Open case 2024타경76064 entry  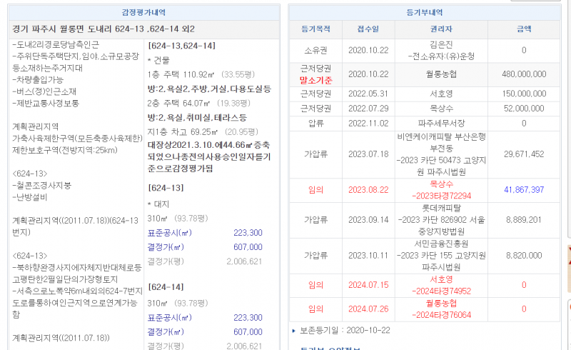click(x=441, y=314)
